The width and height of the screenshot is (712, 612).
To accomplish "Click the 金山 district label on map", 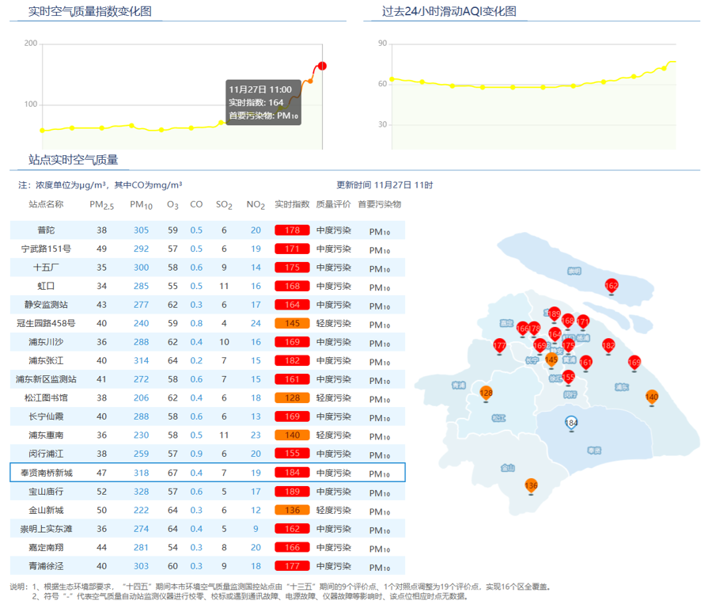I will (509, 467).
